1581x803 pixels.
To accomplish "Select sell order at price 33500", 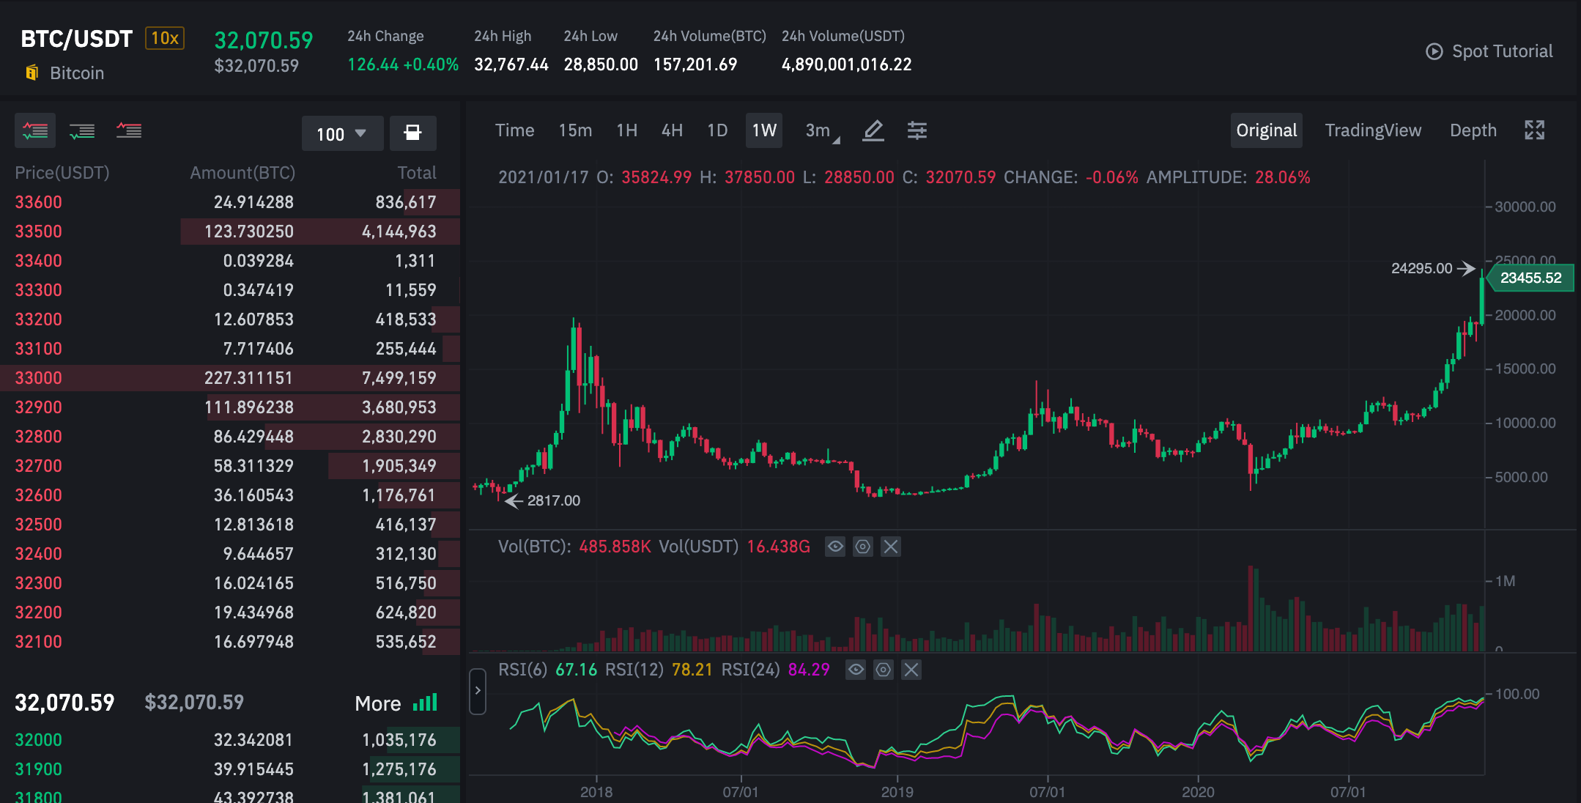I will click(x=230, y=232).
